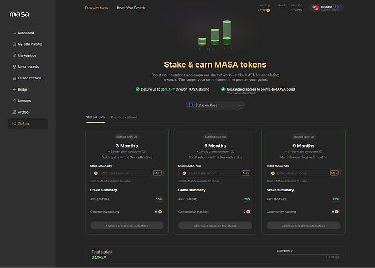Image resolution: width=375 pixels, height=268 pixels.
Task: Focus the 6 Months stake amount field
Action: (215, 173)
